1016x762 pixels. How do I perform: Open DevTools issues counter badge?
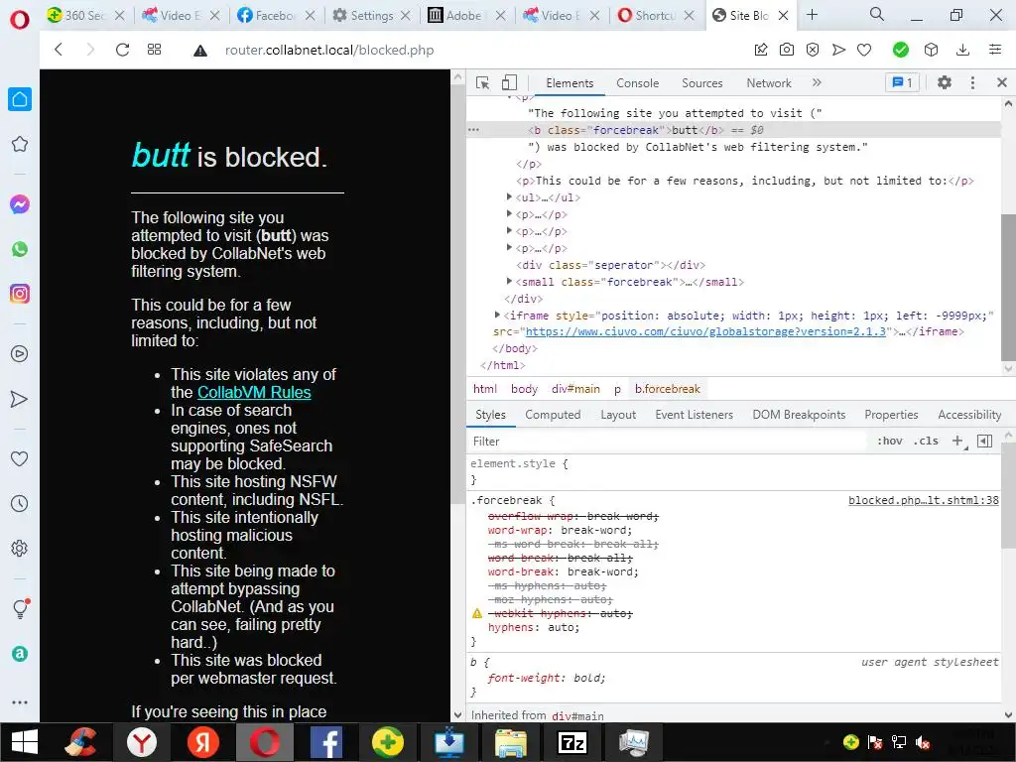coord(902,83)
